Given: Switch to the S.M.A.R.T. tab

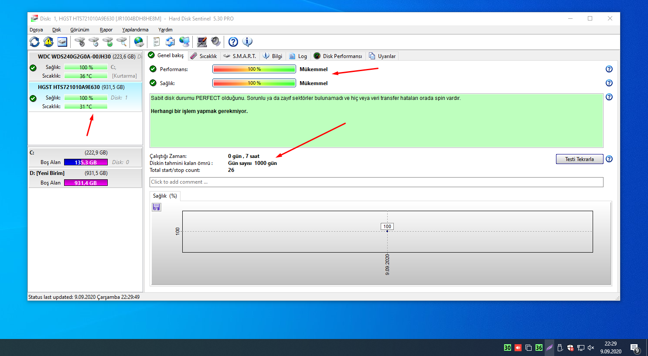Looking at the screenshot, I should [x=240, y=56].
